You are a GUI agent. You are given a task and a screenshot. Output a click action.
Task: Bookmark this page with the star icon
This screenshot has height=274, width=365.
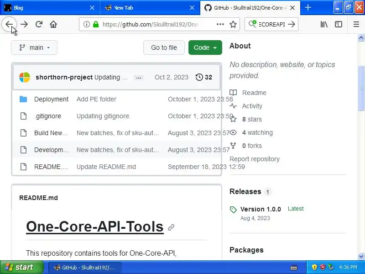click(x=233, y=24)
